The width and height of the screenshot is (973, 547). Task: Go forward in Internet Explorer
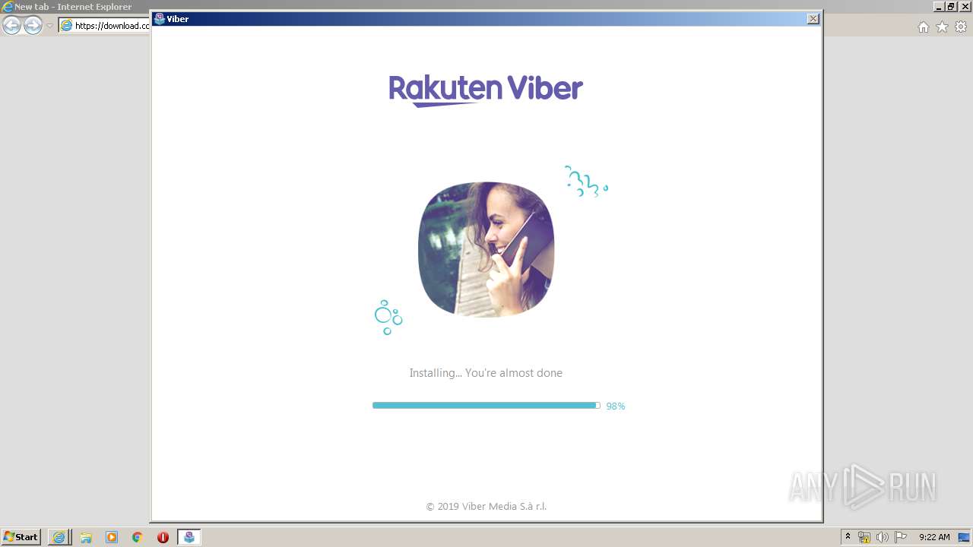33,26
